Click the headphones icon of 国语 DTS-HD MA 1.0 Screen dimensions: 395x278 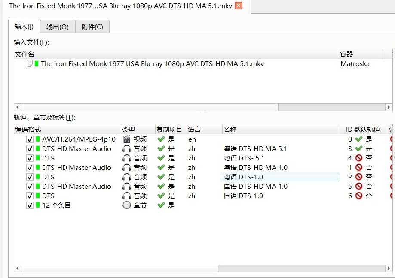[x=127, y=187]
